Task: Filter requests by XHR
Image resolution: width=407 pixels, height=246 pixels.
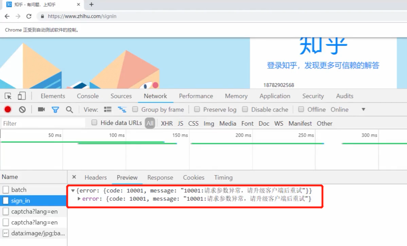Action: click(x=167, y=123)
